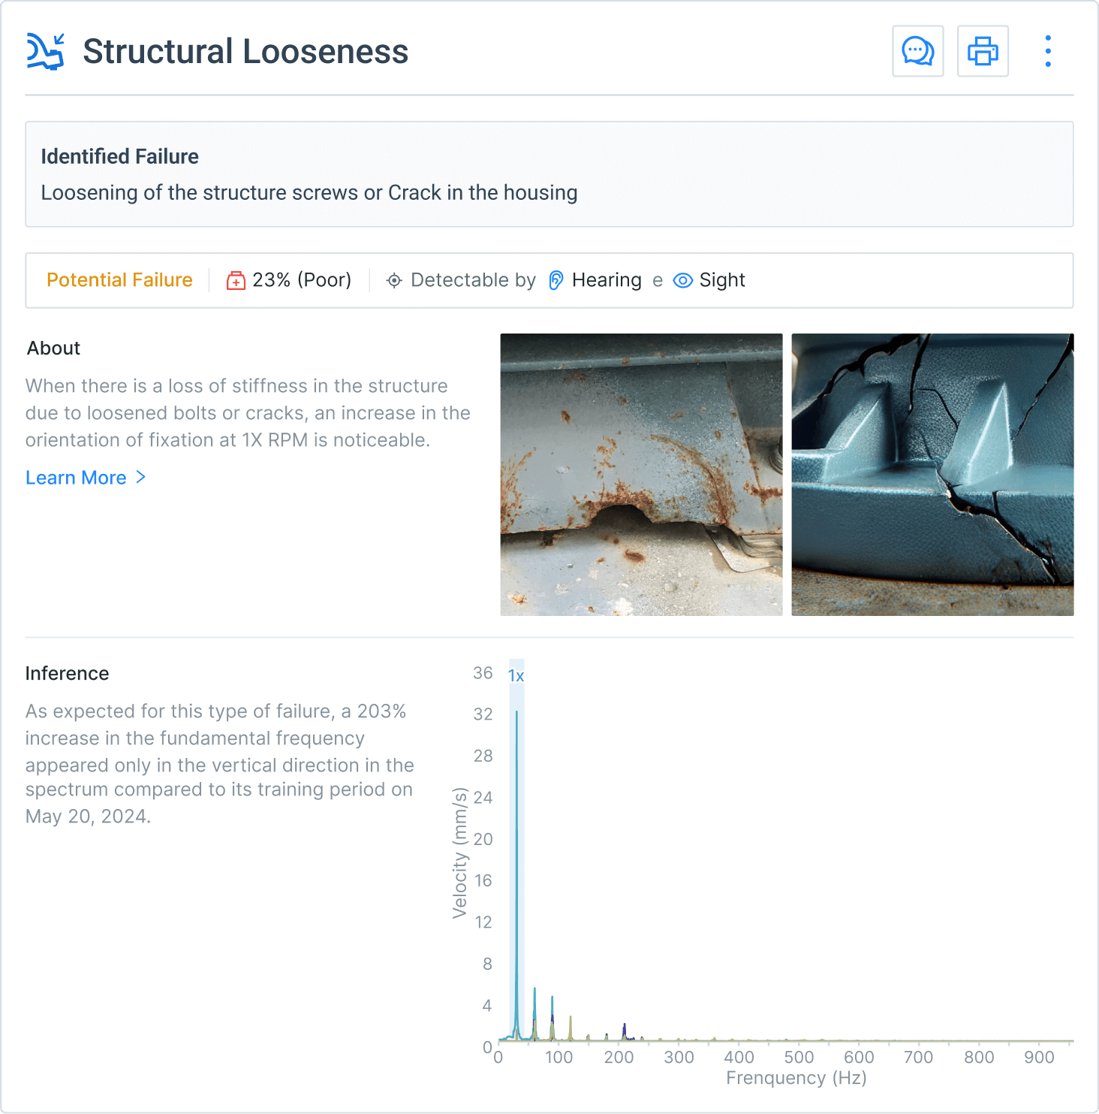Screen dimensions: 1099x1114
Task: Click the 23% (Poor) health score
Action: pyautogui.click(x=301, y=280)
